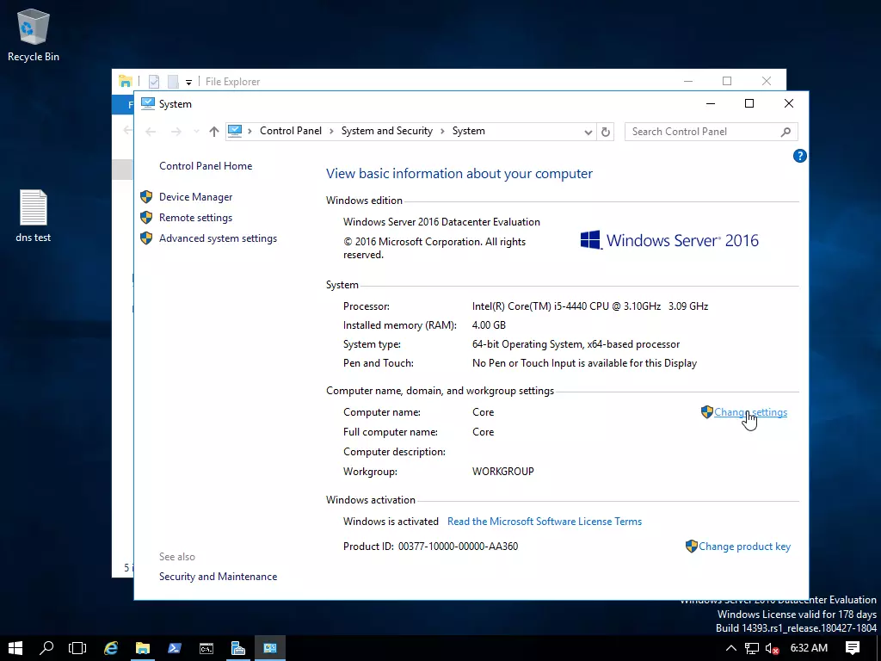Click the 4.00 GB installed memory value

pos(489,325)
